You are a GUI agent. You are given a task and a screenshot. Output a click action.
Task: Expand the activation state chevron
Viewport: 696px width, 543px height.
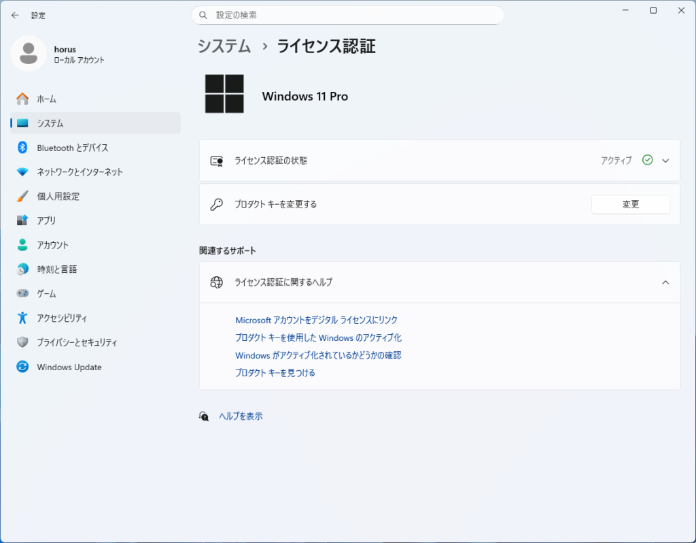coord(665,161)
